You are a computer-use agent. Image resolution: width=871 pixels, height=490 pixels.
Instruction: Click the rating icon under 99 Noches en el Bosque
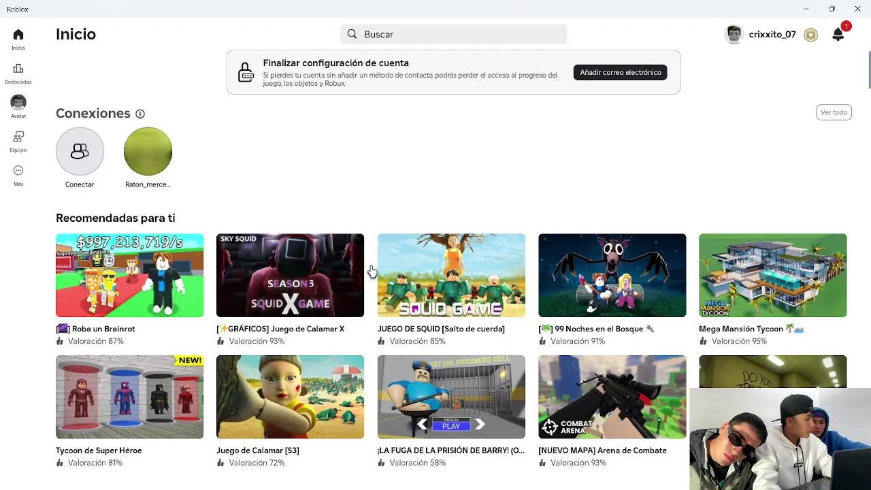click(x=542, y=341)
